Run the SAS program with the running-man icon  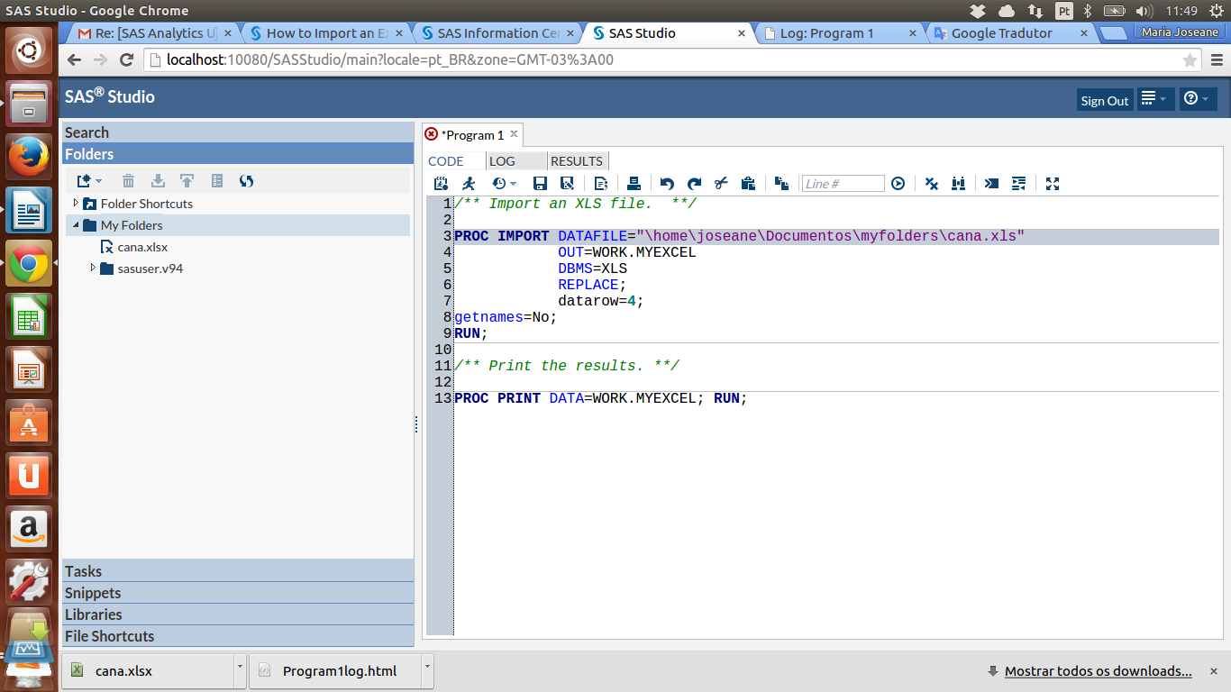[469, 184]
